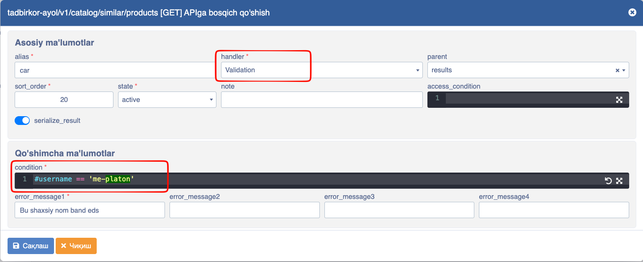The width and height of the screenshot is (643, 262).
Task: Expand the condition editor to fullscreen
Action: point(620,181)
